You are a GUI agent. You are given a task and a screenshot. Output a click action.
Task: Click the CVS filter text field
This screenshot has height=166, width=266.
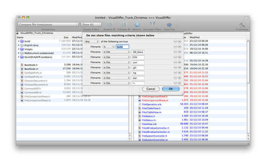[x=138, y=57]
